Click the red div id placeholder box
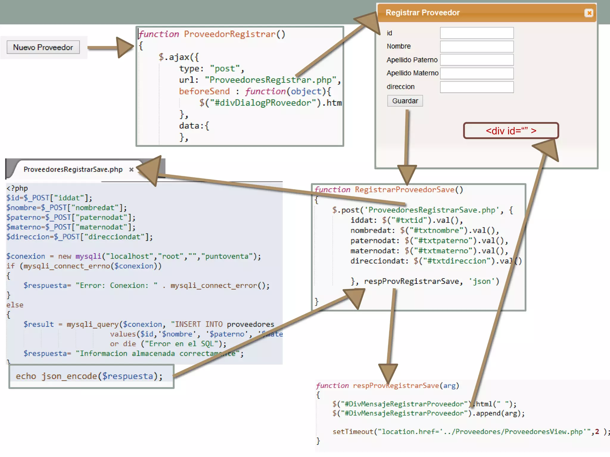The height and width of the screenshot is (457, 610). pos(511,131)
